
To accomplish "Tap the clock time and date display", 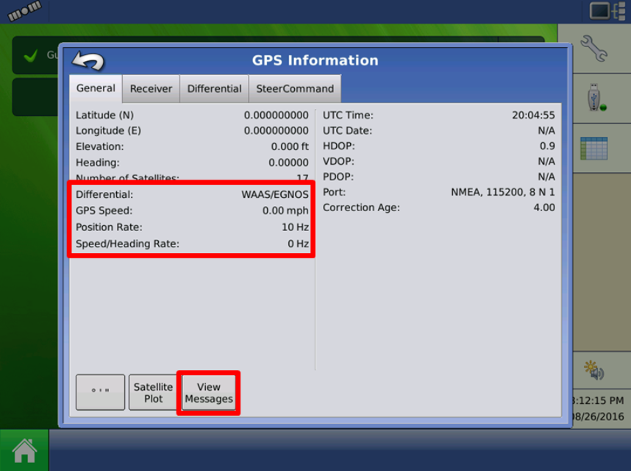I will [597, 408].
